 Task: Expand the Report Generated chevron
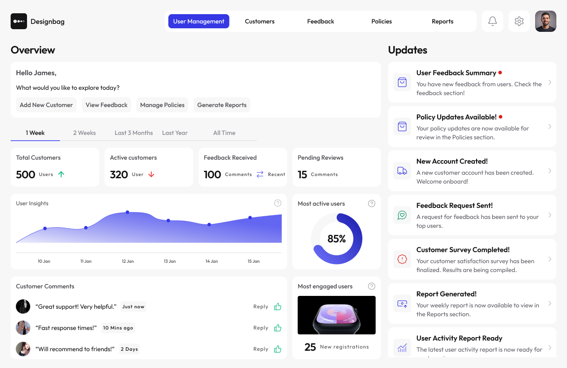[x=550, y=303]
